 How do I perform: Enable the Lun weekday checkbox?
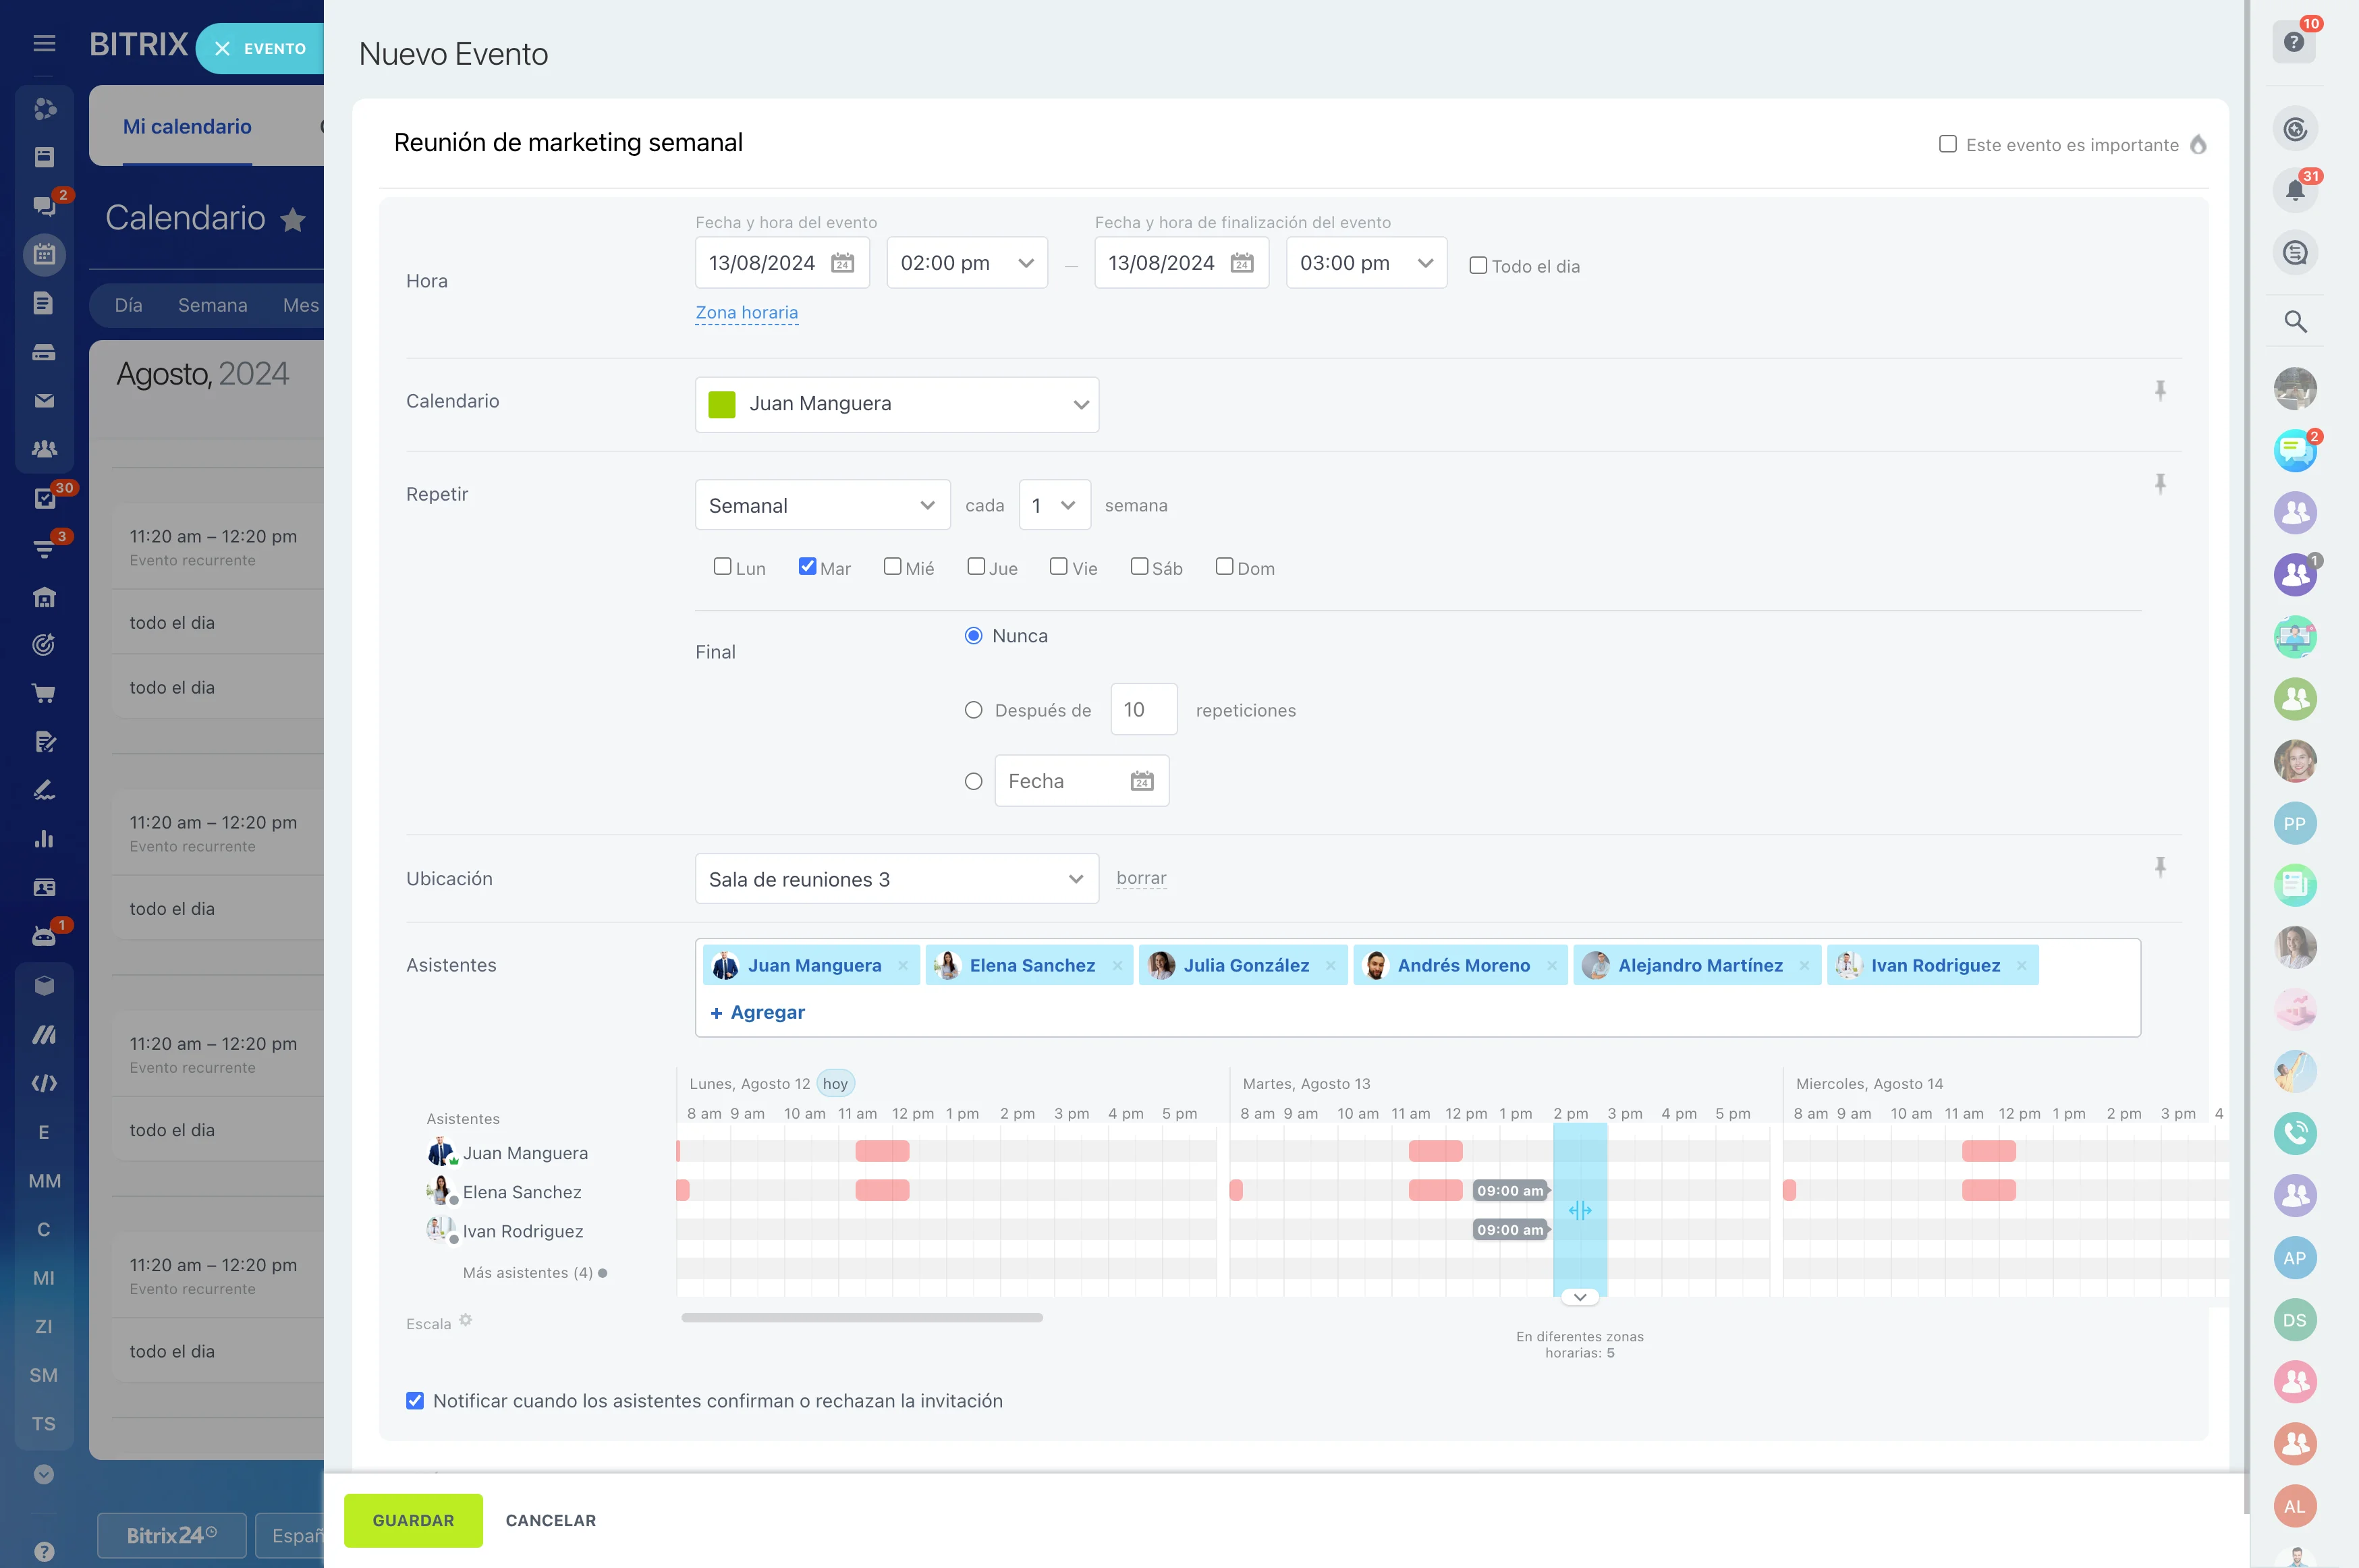[x=722, y=567]
